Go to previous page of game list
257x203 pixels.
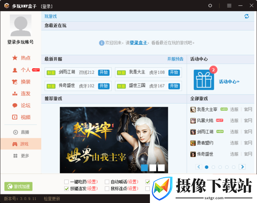click(x=199, y=167)
